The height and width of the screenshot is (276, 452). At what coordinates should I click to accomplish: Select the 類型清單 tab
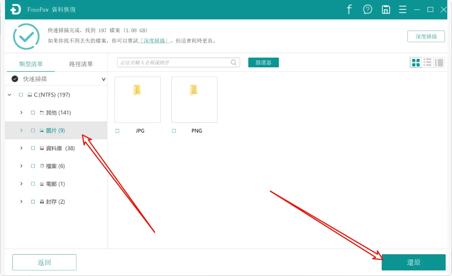31,64
